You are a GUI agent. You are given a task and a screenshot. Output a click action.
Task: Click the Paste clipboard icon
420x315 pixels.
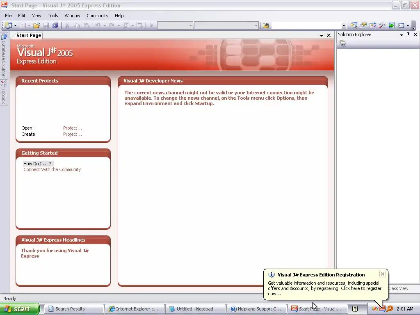pyautogui.click(x=86, y=25)
